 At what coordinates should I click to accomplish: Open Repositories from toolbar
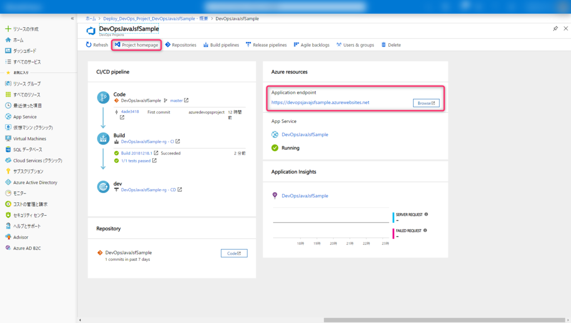coord(181,44)
